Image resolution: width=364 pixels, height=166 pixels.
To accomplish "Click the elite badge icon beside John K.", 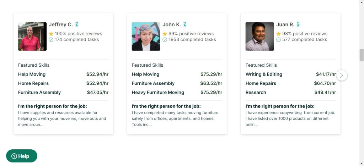I will [185, 24].
